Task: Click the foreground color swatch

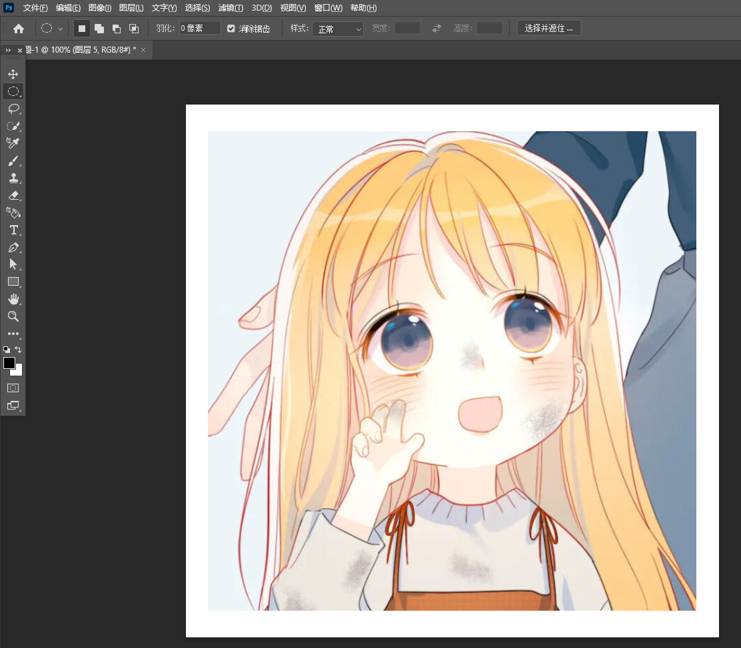Action: click(x=9, y=363)
